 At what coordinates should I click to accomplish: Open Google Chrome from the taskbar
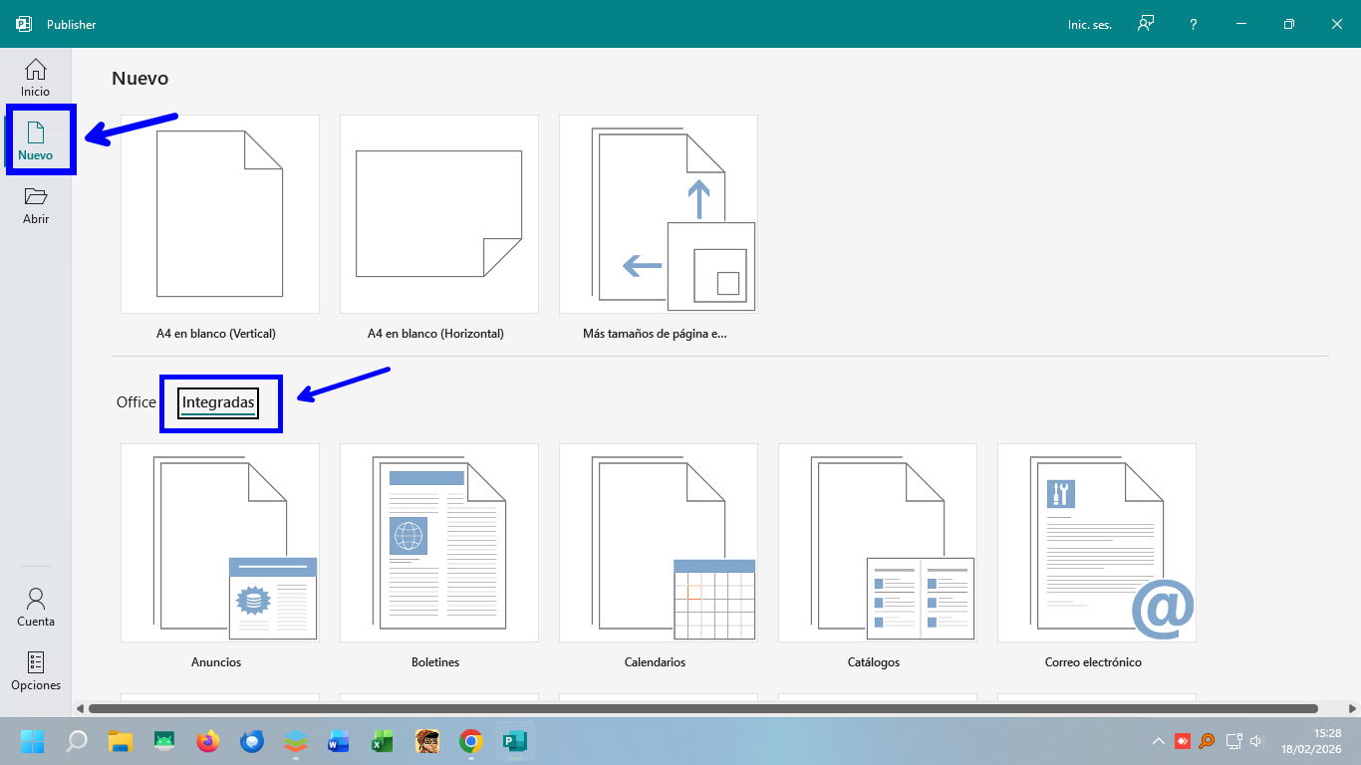(471, 741)
